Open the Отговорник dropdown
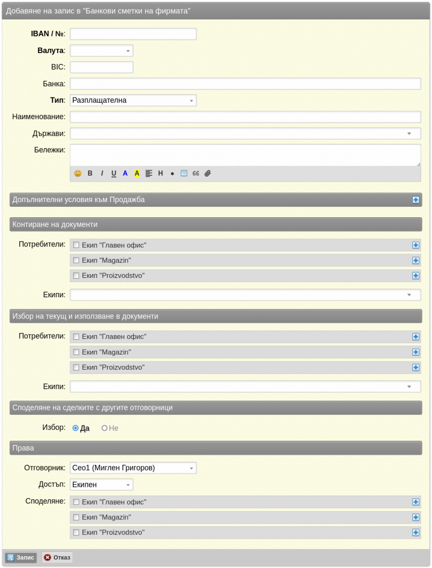The image size is (432, 568). click(133, 468)
